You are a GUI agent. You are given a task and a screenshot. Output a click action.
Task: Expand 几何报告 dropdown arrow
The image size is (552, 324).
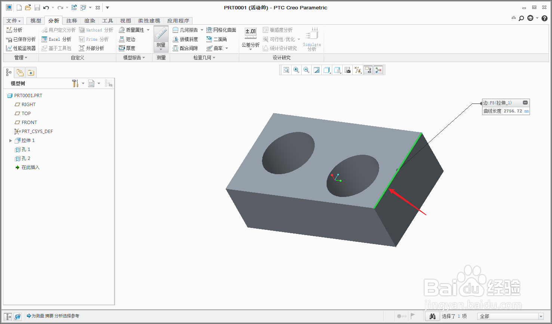click(x=202, y=30)
